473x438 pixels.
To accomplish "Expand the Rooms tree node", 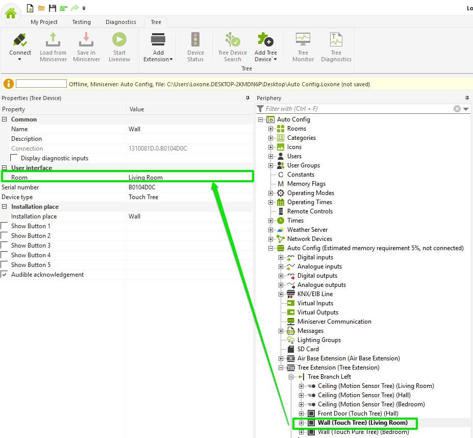I will 271,129.
